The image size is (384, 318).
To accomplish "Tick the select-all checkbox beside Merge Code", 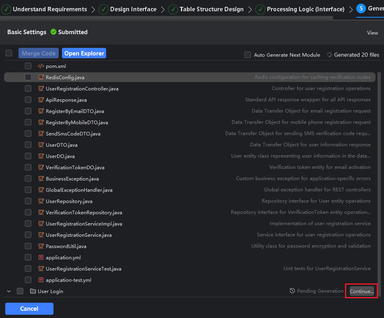I will click(9, 53).
